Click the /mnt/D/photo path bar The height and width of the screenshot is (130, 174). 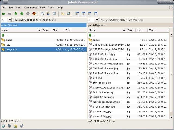130,25
